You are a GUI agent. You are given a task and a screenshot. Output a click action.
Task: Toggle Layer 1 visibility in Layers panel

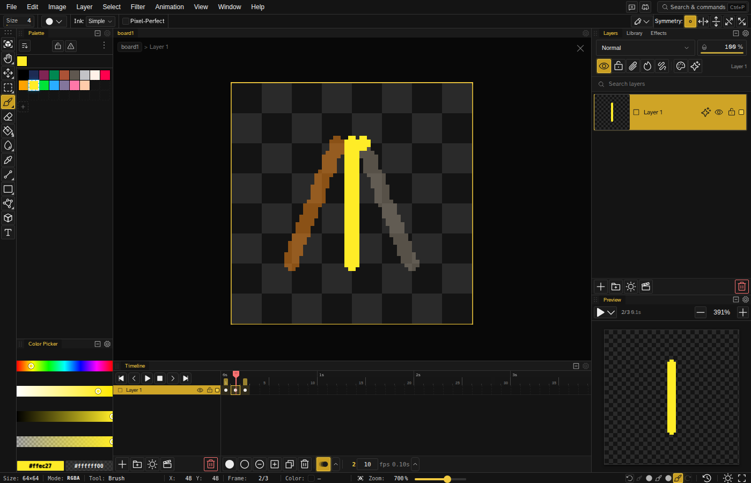[x=719, y=112]
